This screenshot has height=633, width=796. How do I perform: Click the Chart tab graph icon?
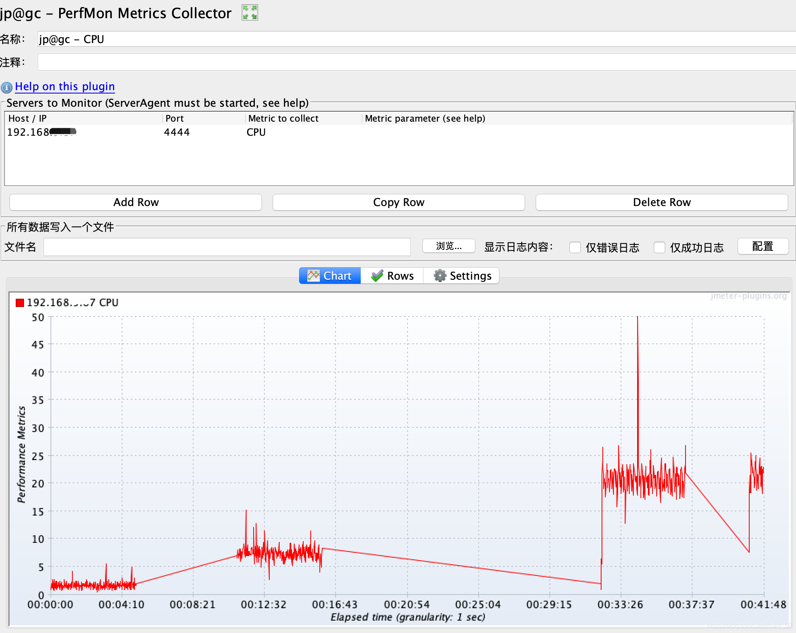313,276
